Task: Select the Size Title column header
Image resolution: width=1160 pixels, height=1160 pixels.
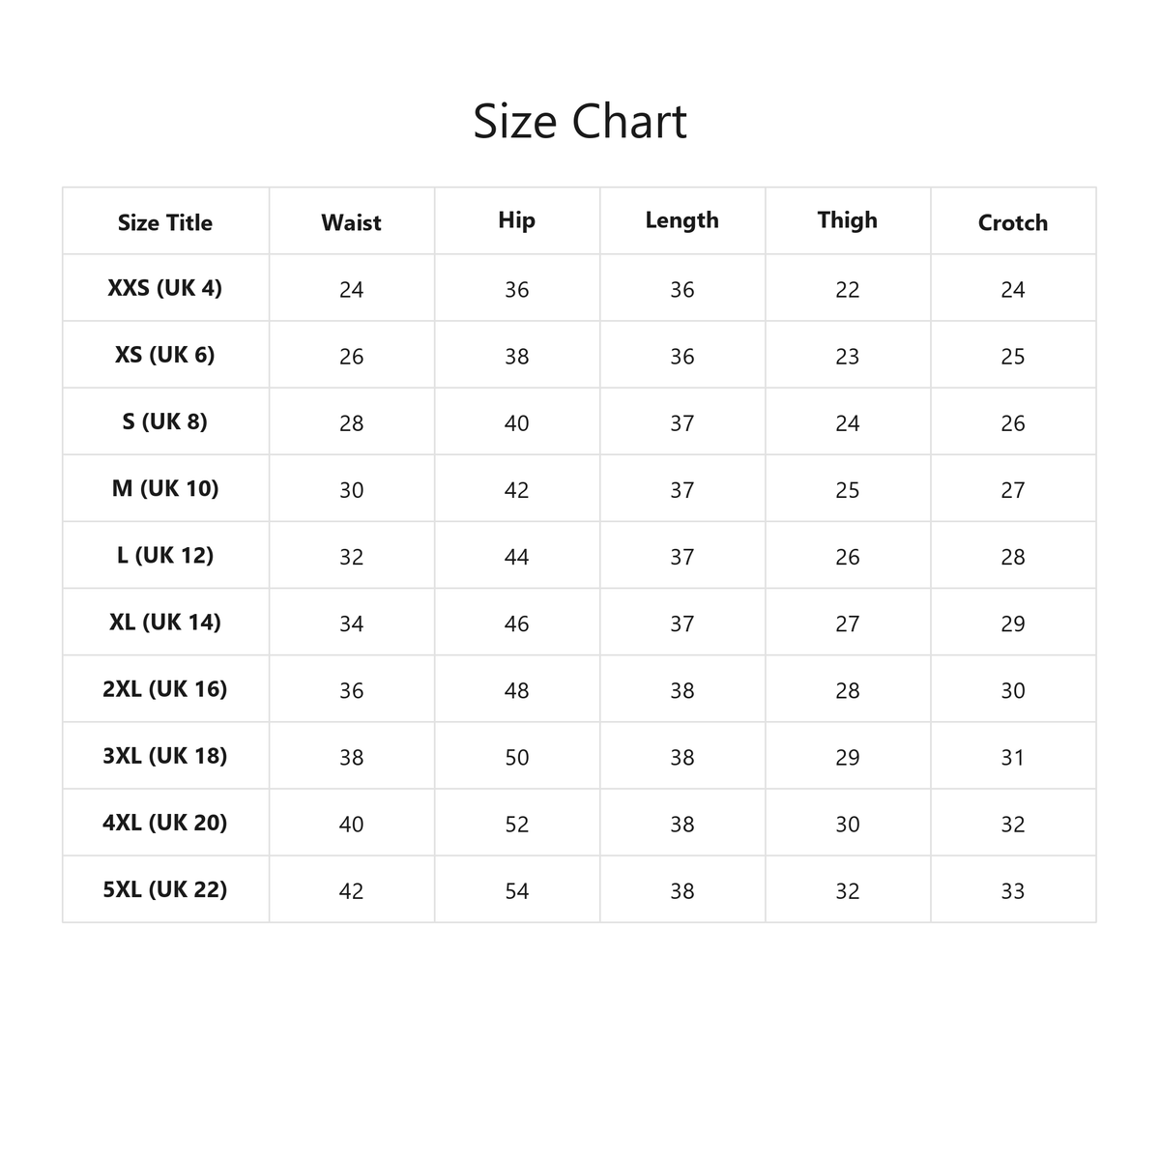Action: click(x=165, y=222)
